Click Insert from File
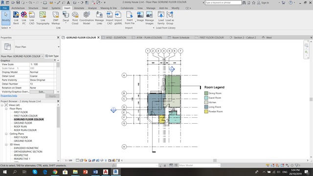The width and height of the screenshot is (313, 176). pyautogui.click(x=130, y=18)
